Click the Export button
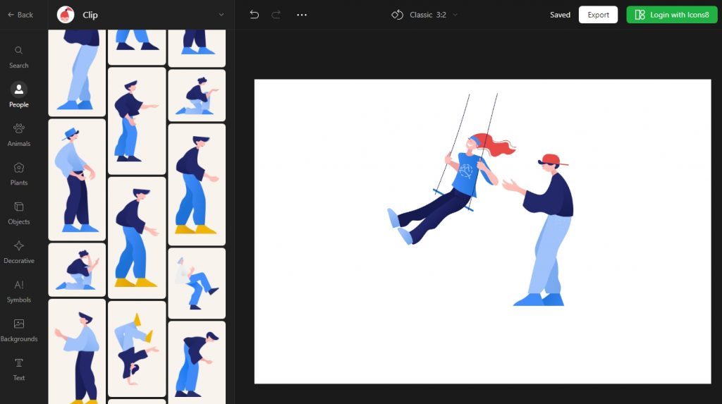Viewport: 722px width, 404px height. [x=598, y=15]
